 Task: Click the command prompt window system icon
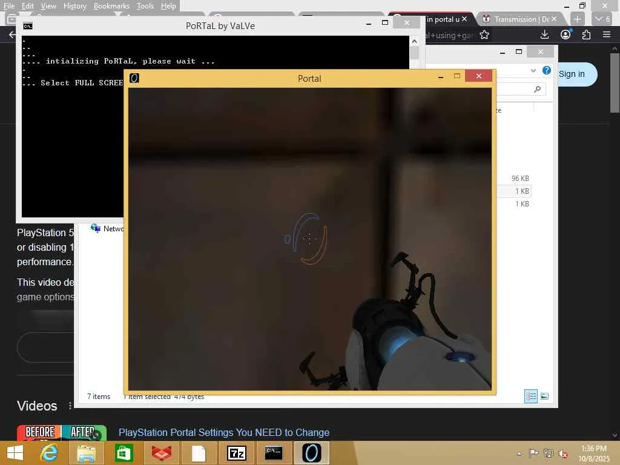[x=28, y=26]
